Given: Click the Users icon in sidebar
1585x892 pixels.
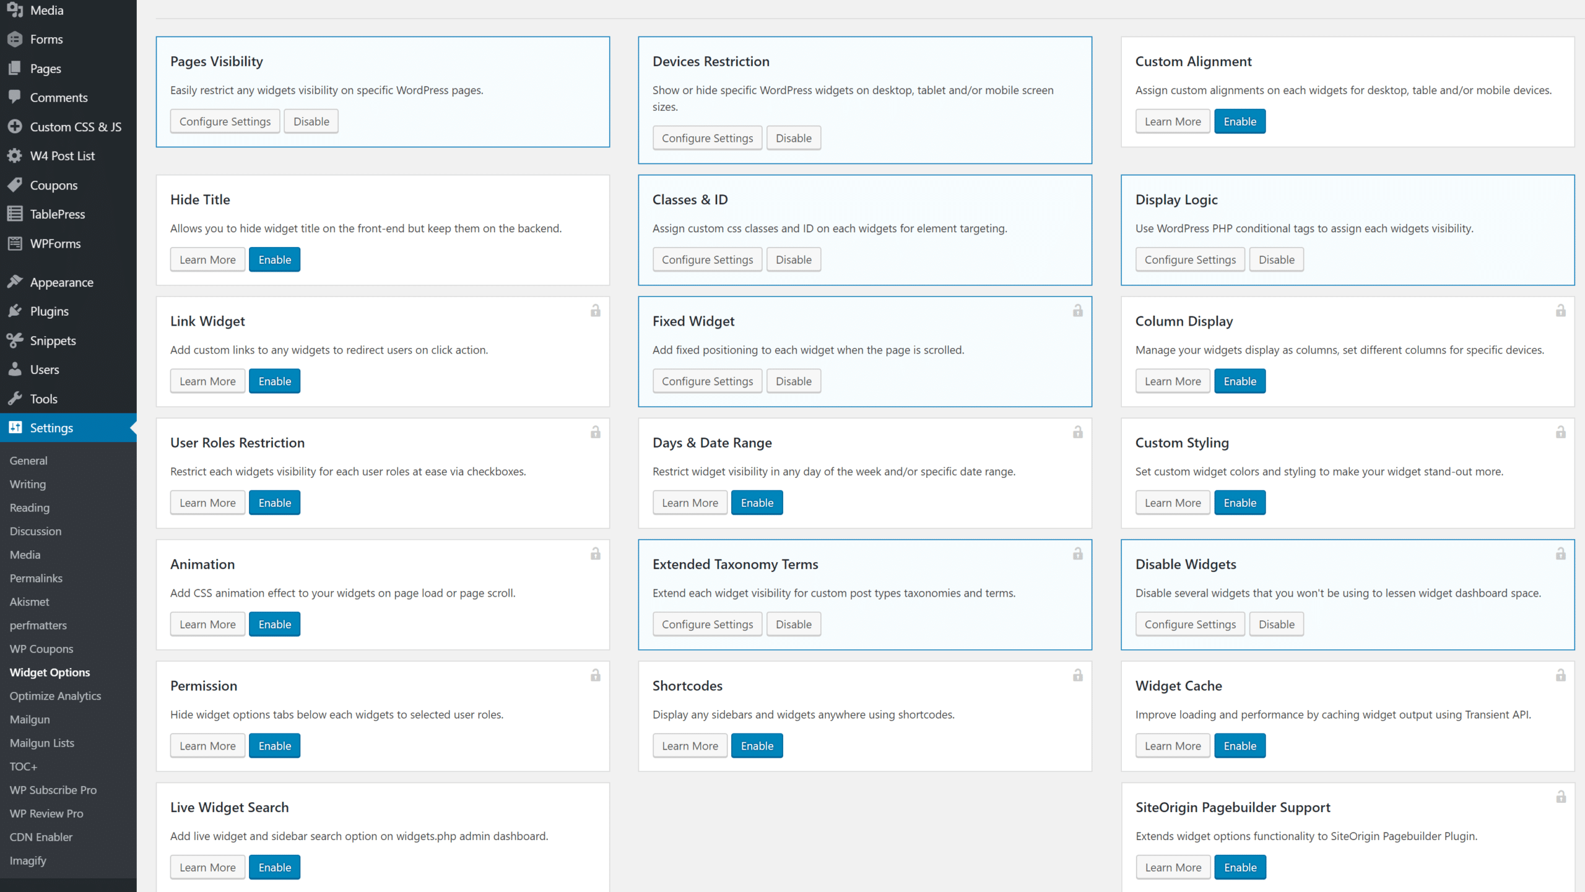Looking at the screenshot, I should click(x=15, y=370).
